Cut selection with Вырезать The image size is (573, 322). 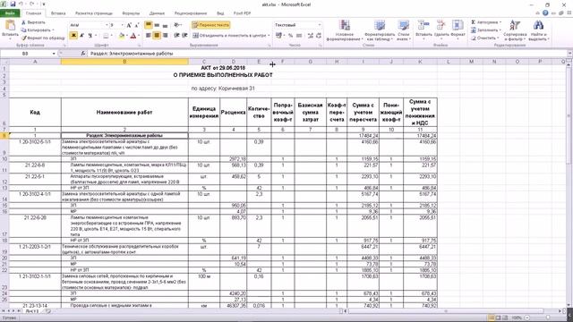coord(34,22)
